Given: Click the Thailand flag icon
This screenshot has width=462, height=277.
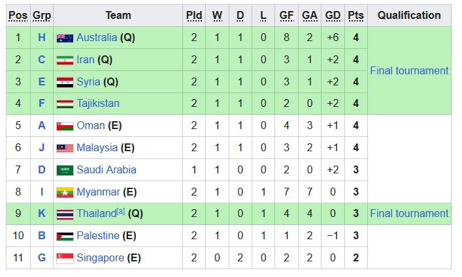Looking at the screenshot, I should coord(65,214).
